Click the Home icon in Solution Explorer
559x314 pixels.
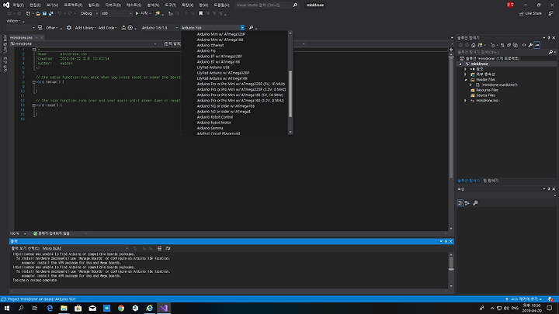coord(474,45)
